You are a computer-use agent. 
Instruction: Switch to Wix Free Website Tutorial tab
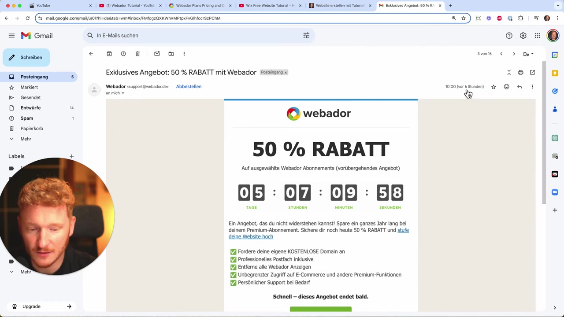click(270, 6)
